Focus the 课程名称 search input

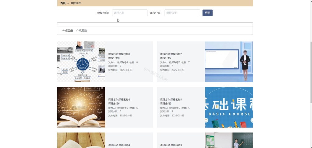click(130, 13)
